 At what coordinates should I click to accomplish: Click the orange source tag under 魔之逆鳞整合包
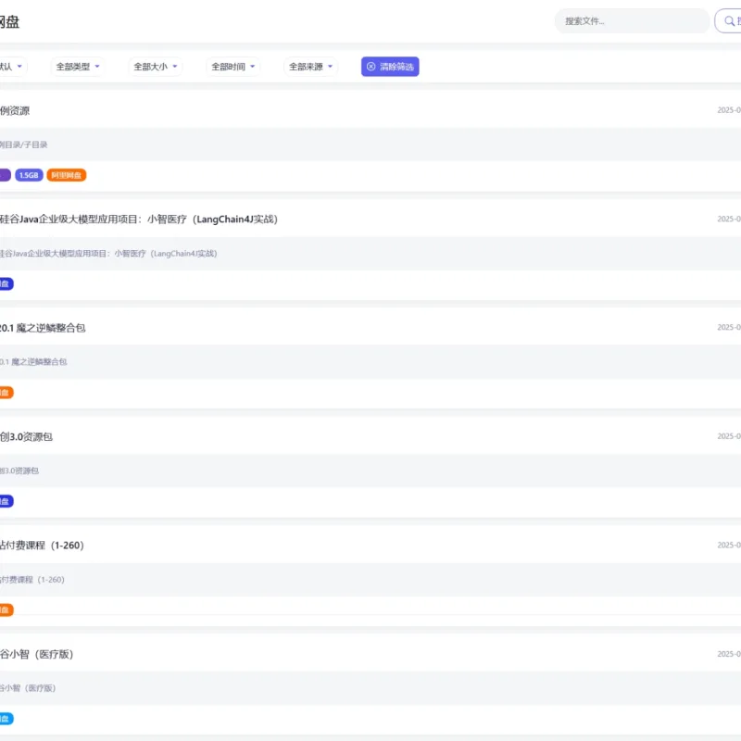6,393
